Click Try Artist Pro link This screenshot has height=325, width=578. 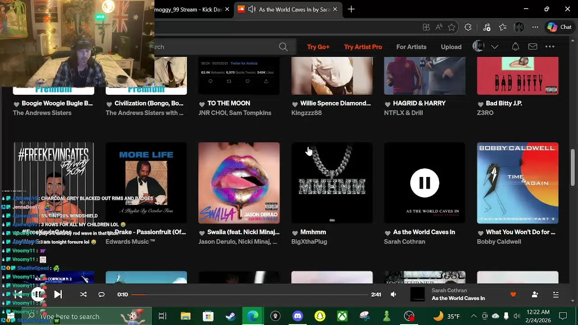coord(363,47)
